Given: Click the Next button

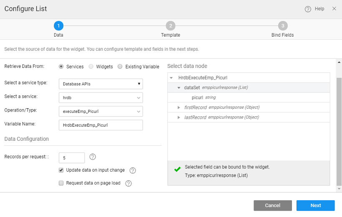Looking at the screenshot, I should point(315,205).
